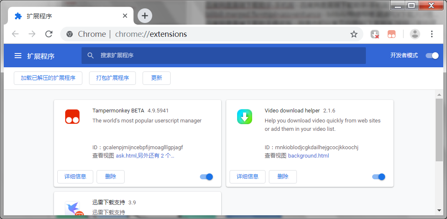
Task: Reload the page
Action: click(49, 34)
